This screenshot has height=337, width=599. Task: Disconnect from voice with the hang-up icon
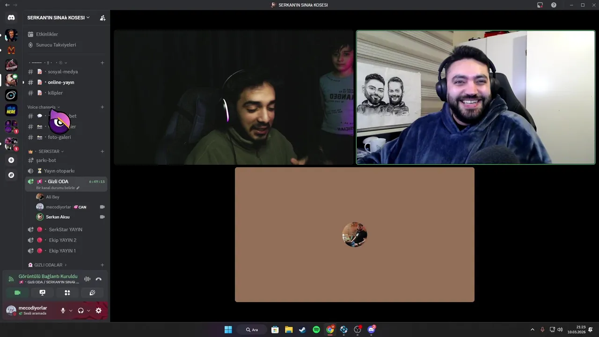(98, 279)
